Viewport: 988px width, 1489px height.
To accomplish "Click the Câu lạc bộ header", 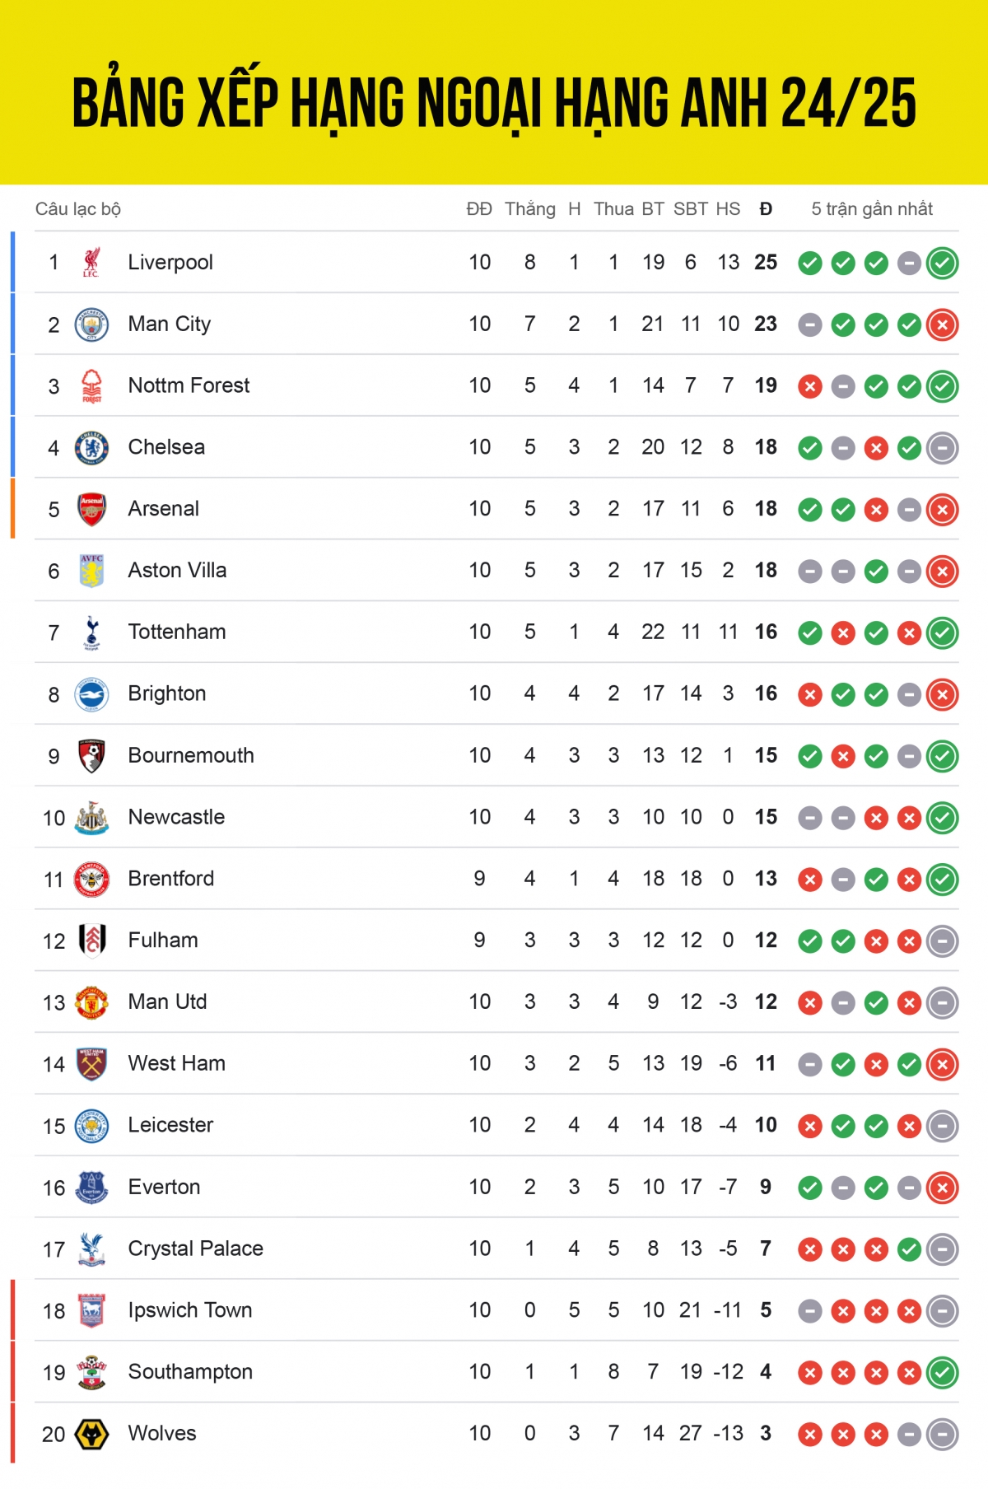I will 78,209.
